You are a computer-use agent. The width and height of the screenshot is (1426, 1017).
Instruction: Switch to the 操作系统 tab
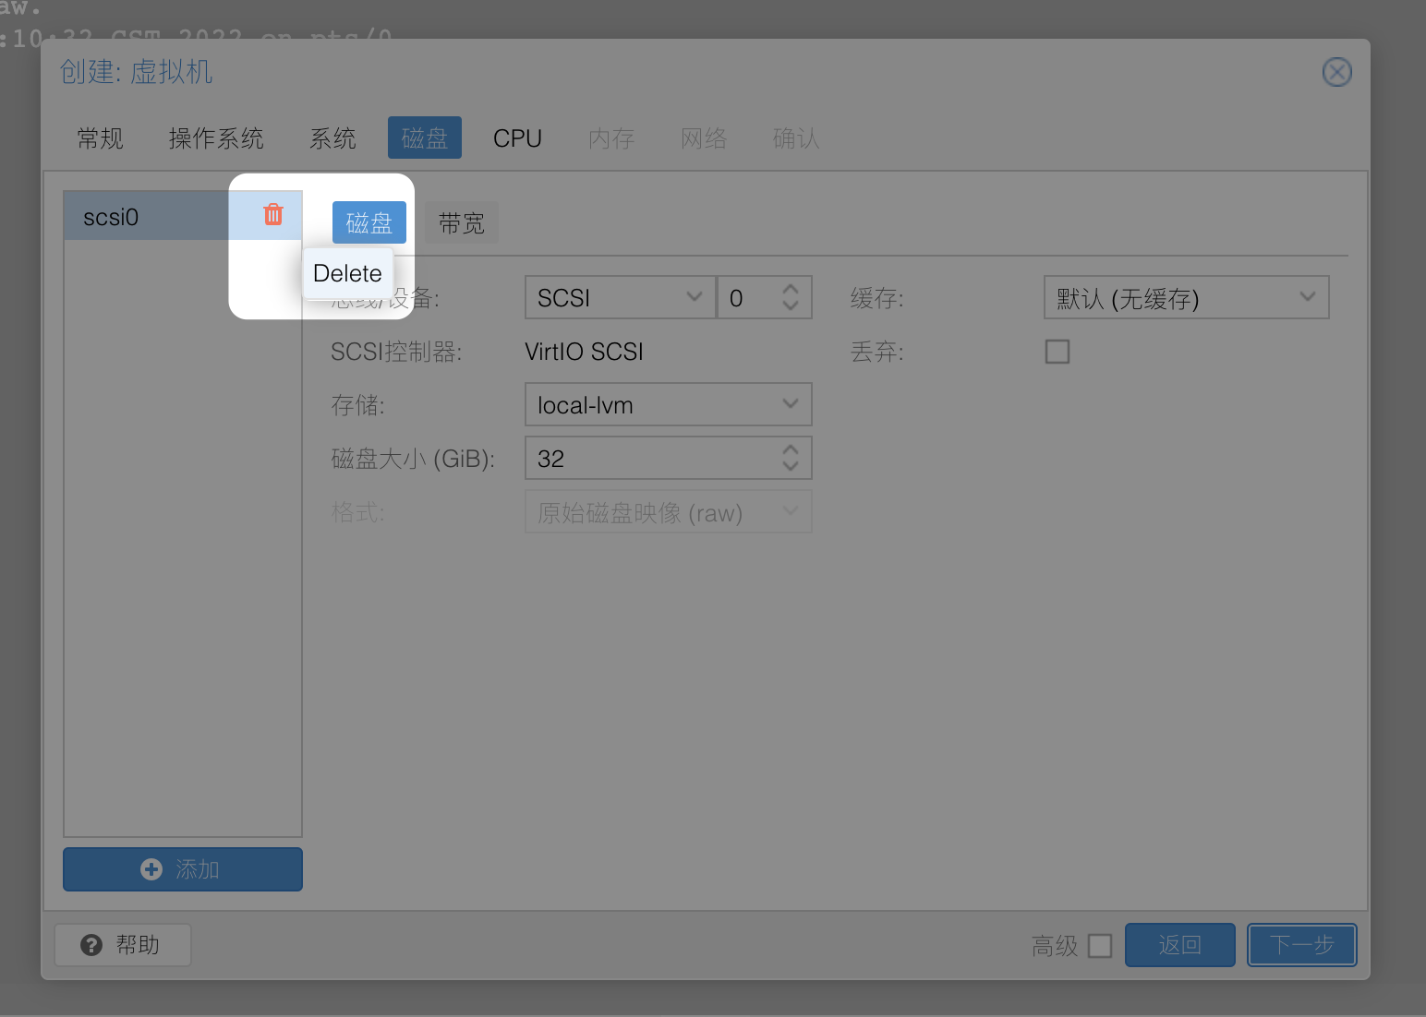coord(216,138)
